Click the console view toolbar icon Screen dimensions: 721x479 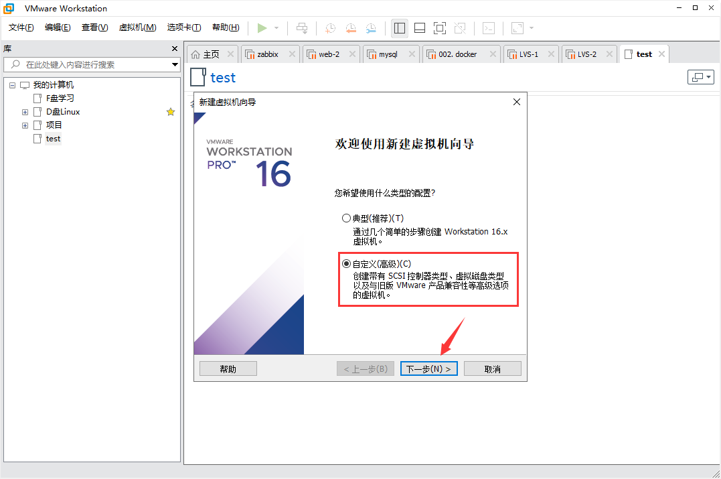tap(488, 28)
